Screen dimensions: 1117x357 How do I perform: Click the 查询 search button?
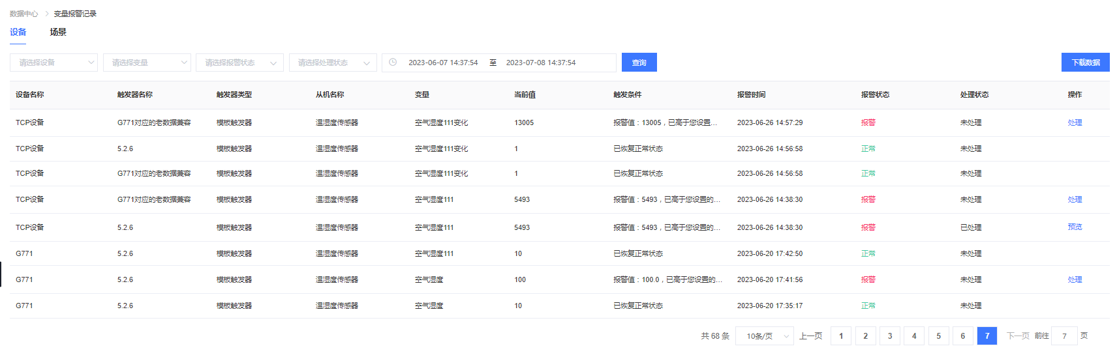tap(639, 63)
